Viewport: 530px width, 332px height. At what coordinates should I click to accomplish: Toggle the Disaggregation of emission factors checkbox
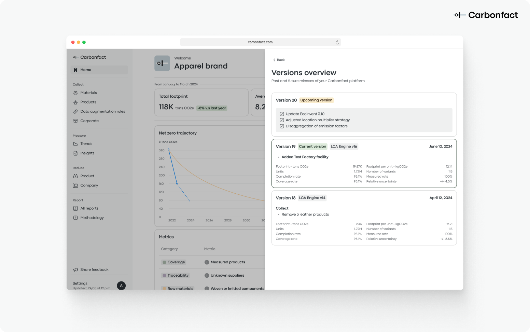click(282, 126)
